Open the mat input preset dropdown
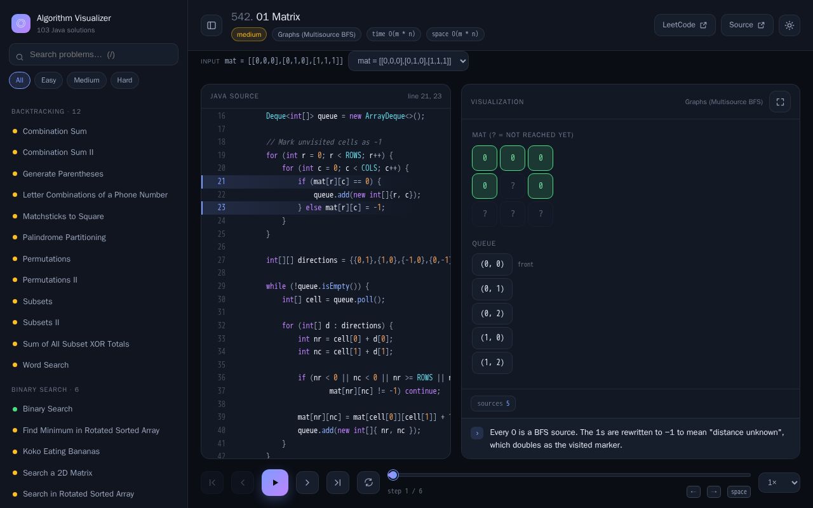 408,61
